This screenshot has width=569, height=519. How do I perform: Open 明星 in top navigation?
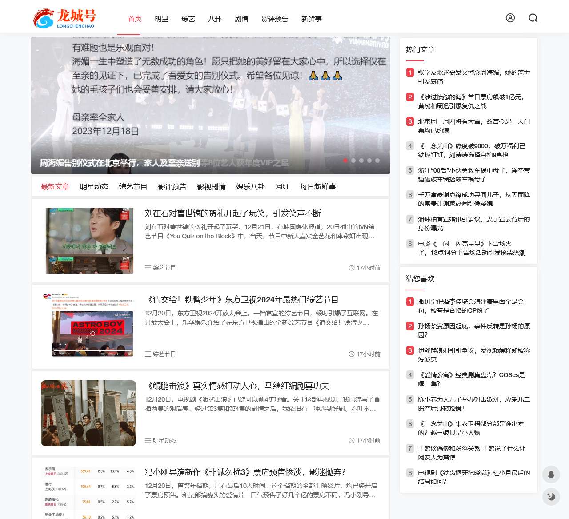tap(161, 19)
